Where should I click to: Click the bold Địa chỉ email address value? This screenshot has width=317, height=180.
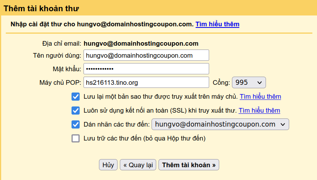pyautogui.click(x=141, y=43)
